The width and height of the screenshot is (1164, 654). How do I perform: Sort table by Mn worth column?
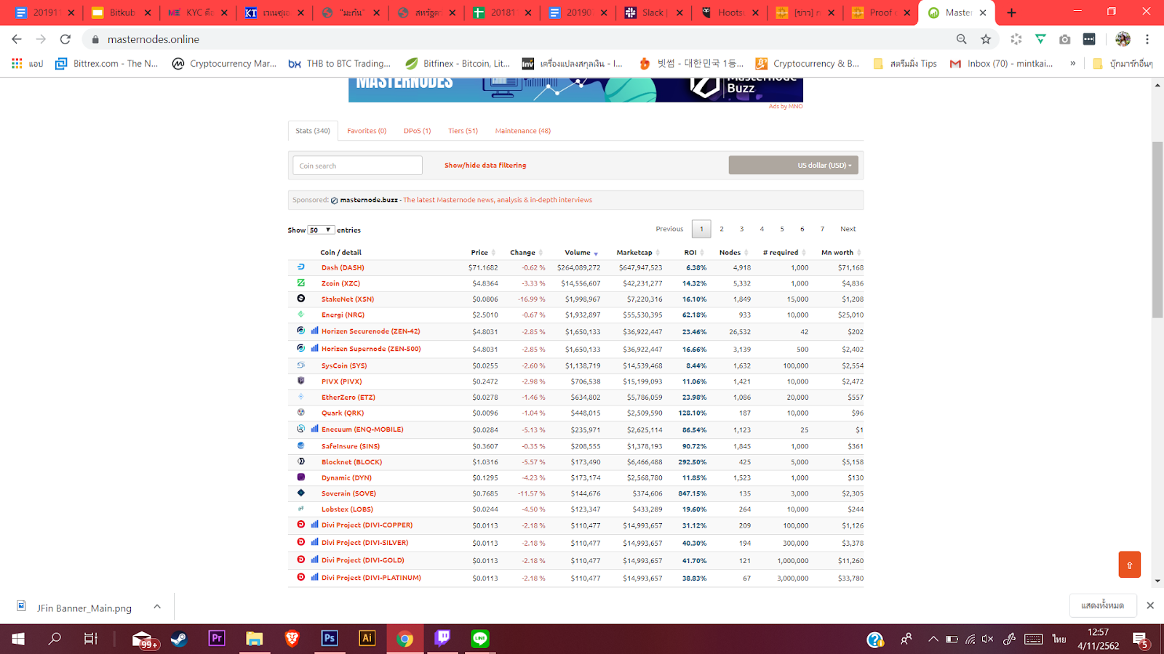point(841,252)
